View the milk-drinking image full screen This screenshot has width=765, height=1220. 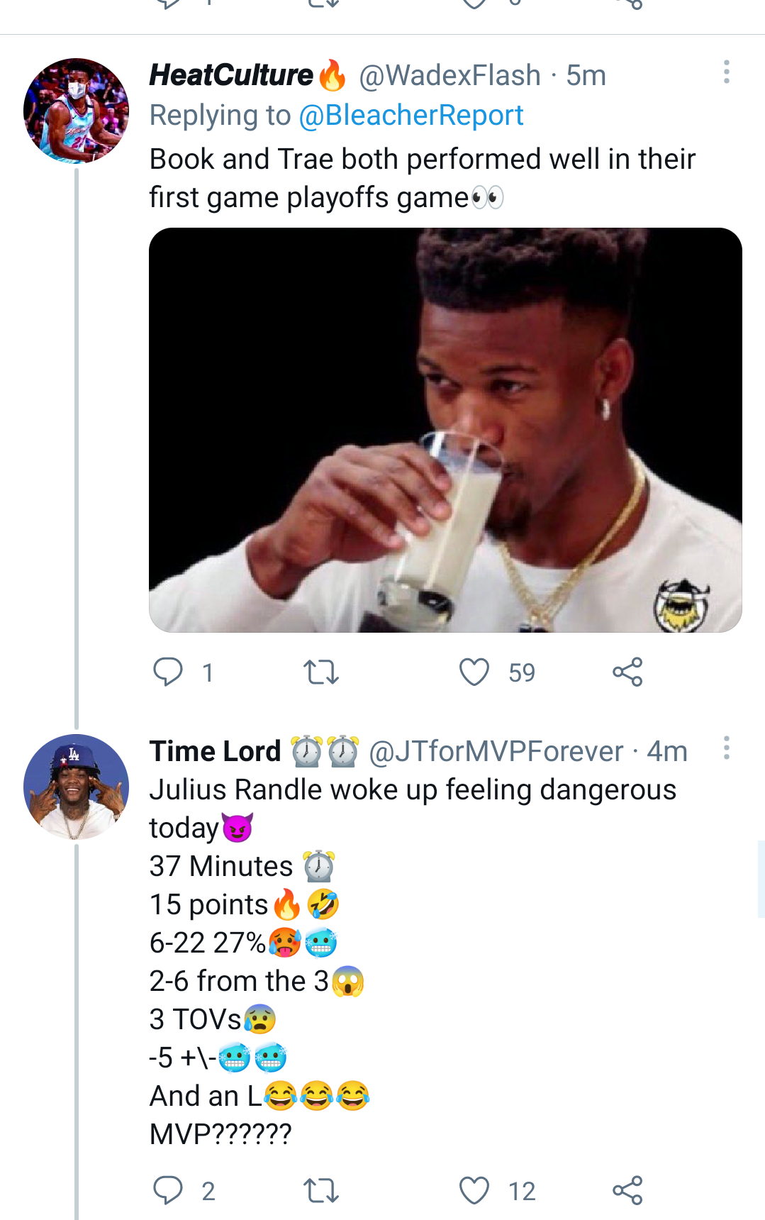coord(445,430)
